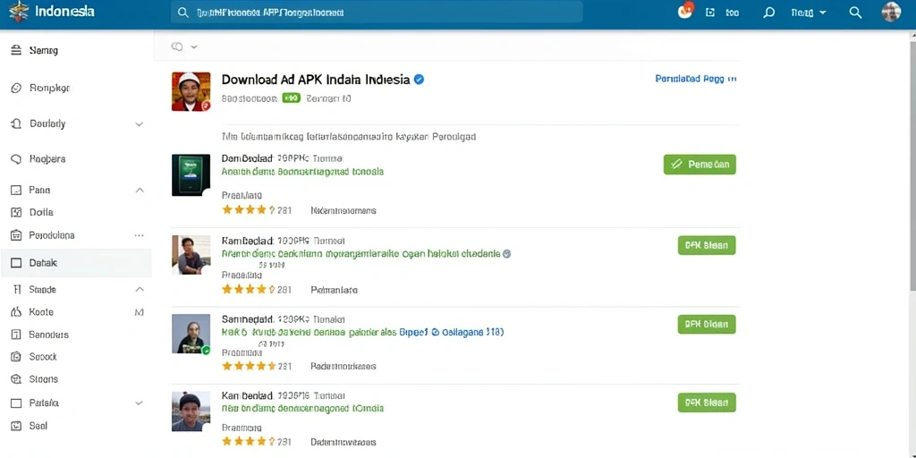Select the Koote sidebar icon item
The width and height of the screenshot is (916, 458).
point(16,312)
